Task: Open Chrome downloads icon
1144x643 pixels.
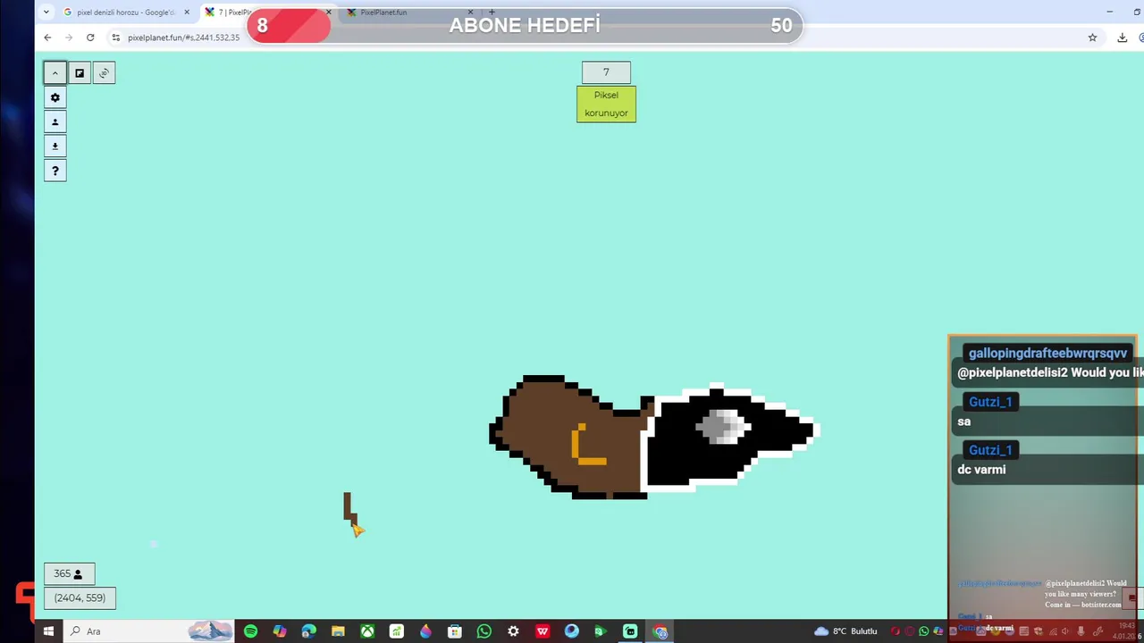Action: point(1123,38)
